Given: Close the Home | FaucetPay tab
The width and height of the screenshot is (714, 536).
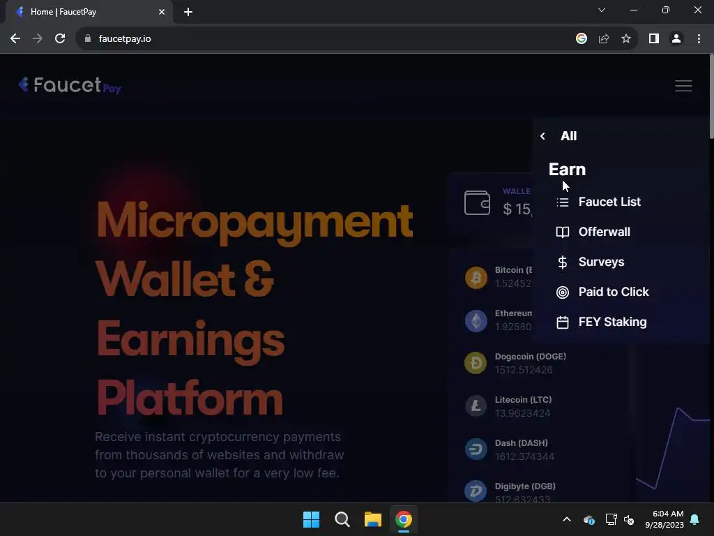Looking at the screenshot, I should click(161, 12).
